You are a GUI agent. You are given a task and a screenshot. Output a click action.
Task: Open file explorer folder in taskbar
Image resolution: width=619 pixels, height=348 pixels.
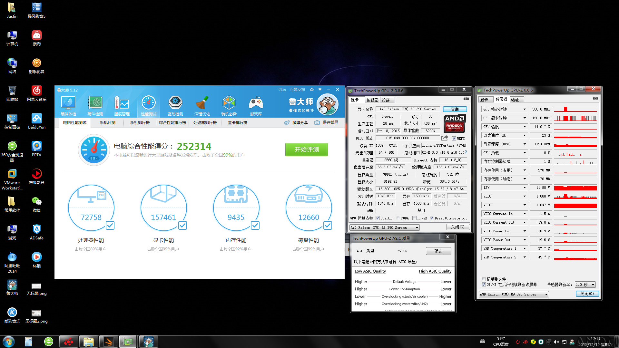click(x=88, y=342)
